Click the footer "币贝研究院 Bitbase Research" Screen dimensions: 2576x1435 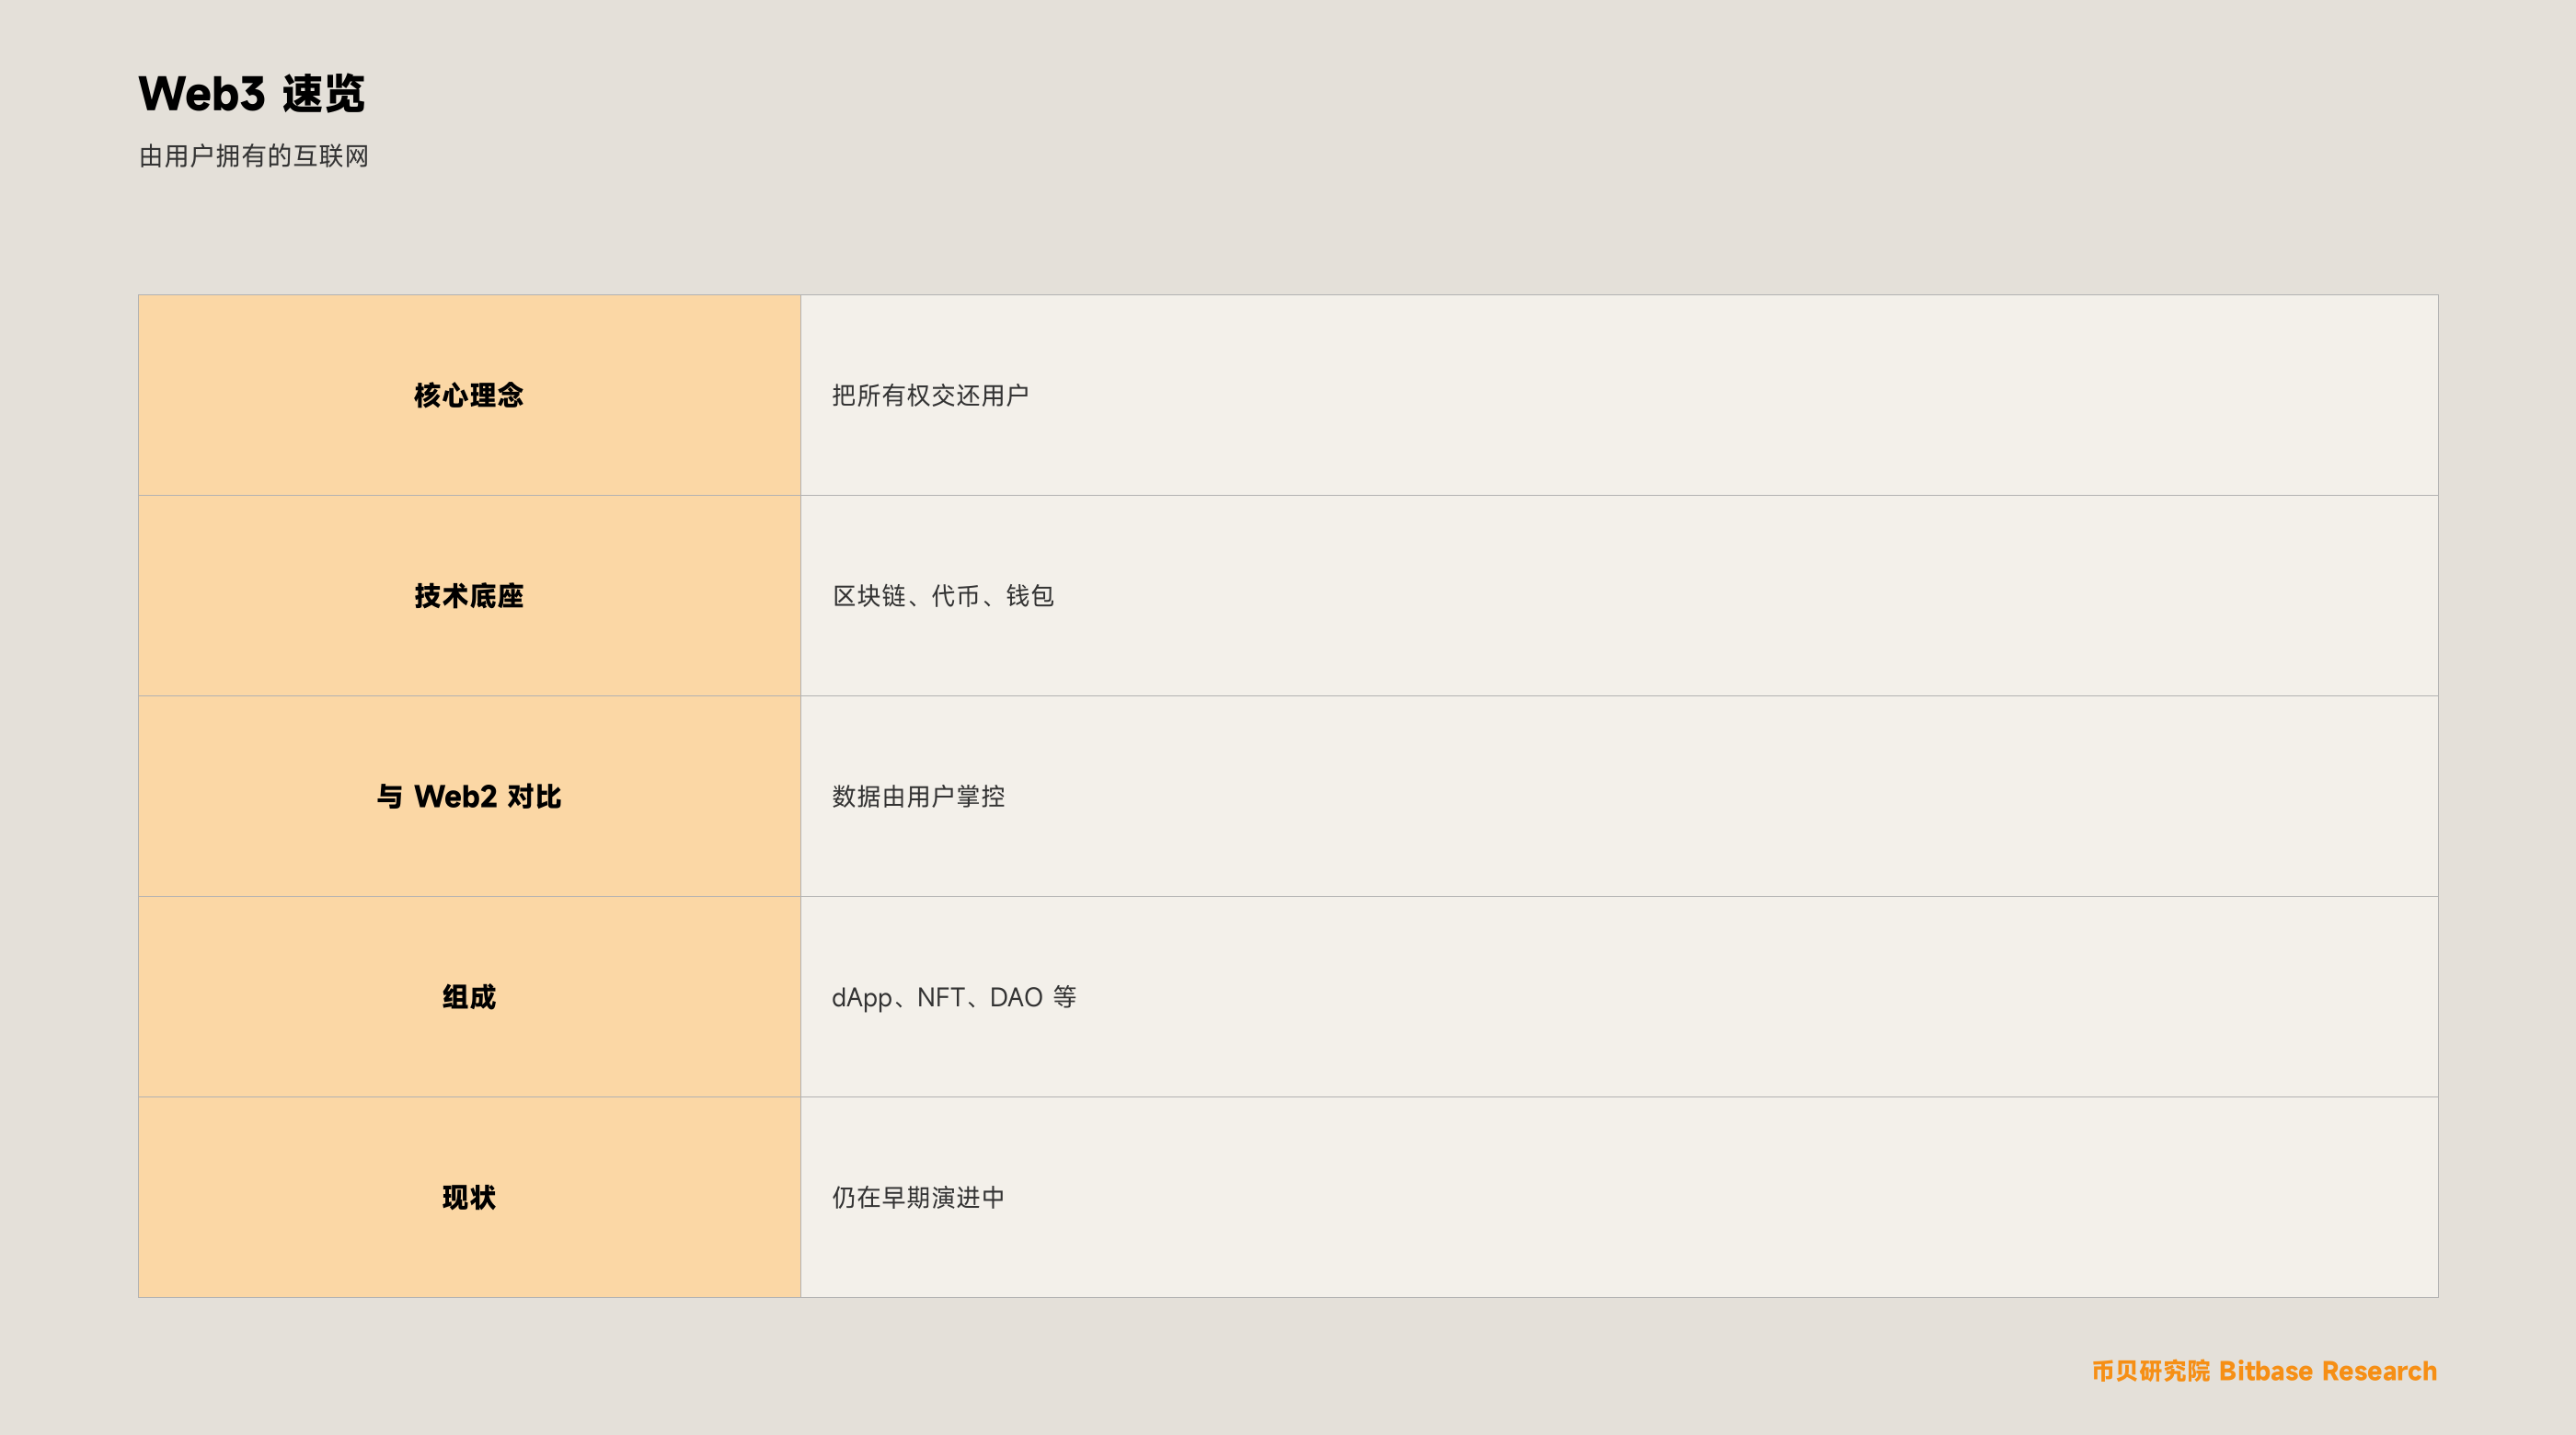[x=2264, y=1371]
